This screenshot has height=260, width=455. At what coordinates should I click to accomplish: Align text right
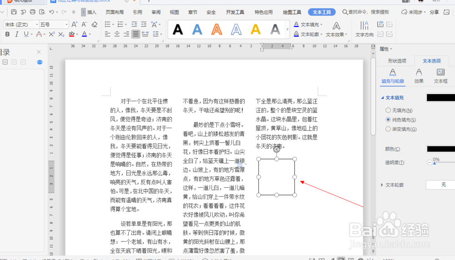click(x=126, y=34)
